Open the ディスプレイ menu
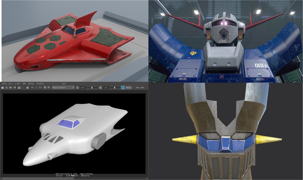Image resolution: width=303 pixels, height=180 pixels. 40,83
